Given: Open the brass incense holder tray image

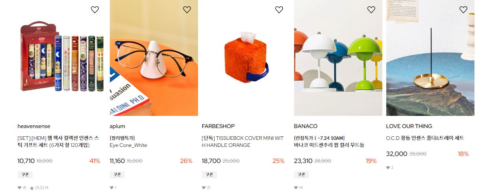Looking at the screenshot, I should [x=430, y=58].
